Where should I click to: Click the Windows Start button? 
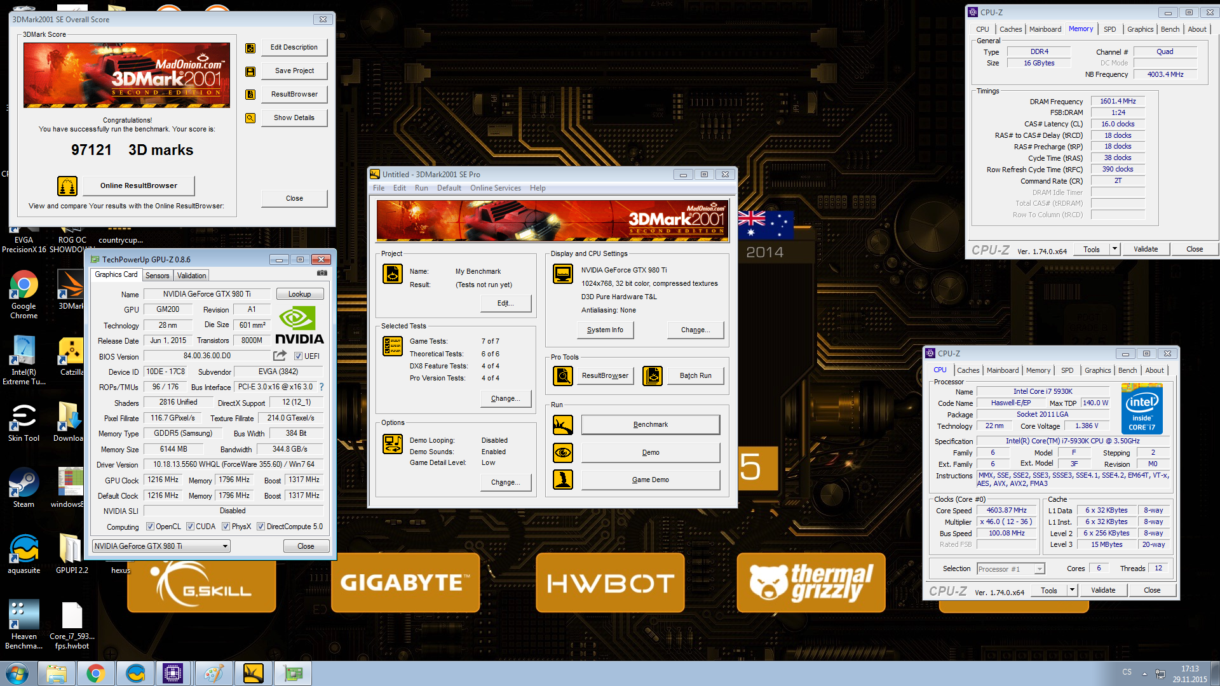tap(17, 673)
